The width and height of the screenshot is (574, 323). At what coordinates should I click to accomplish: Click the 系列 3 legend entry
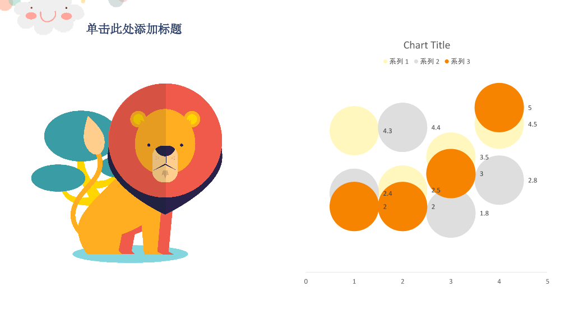point(457,62)
